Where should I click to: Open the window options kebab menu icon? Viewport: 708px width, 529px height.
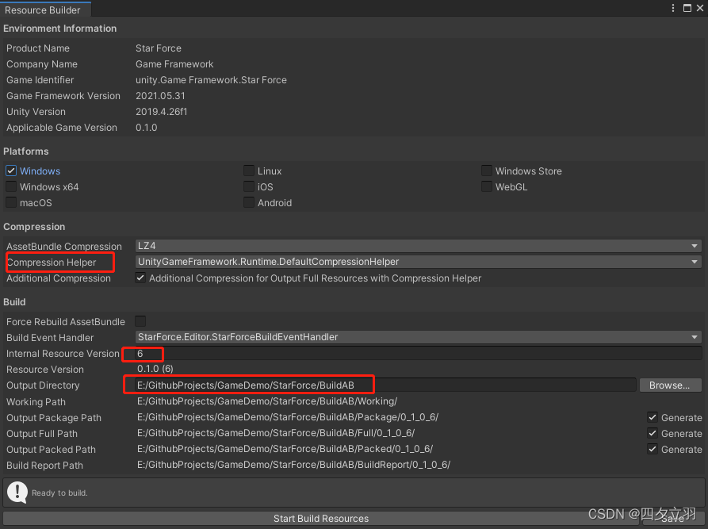coord(673,8)
